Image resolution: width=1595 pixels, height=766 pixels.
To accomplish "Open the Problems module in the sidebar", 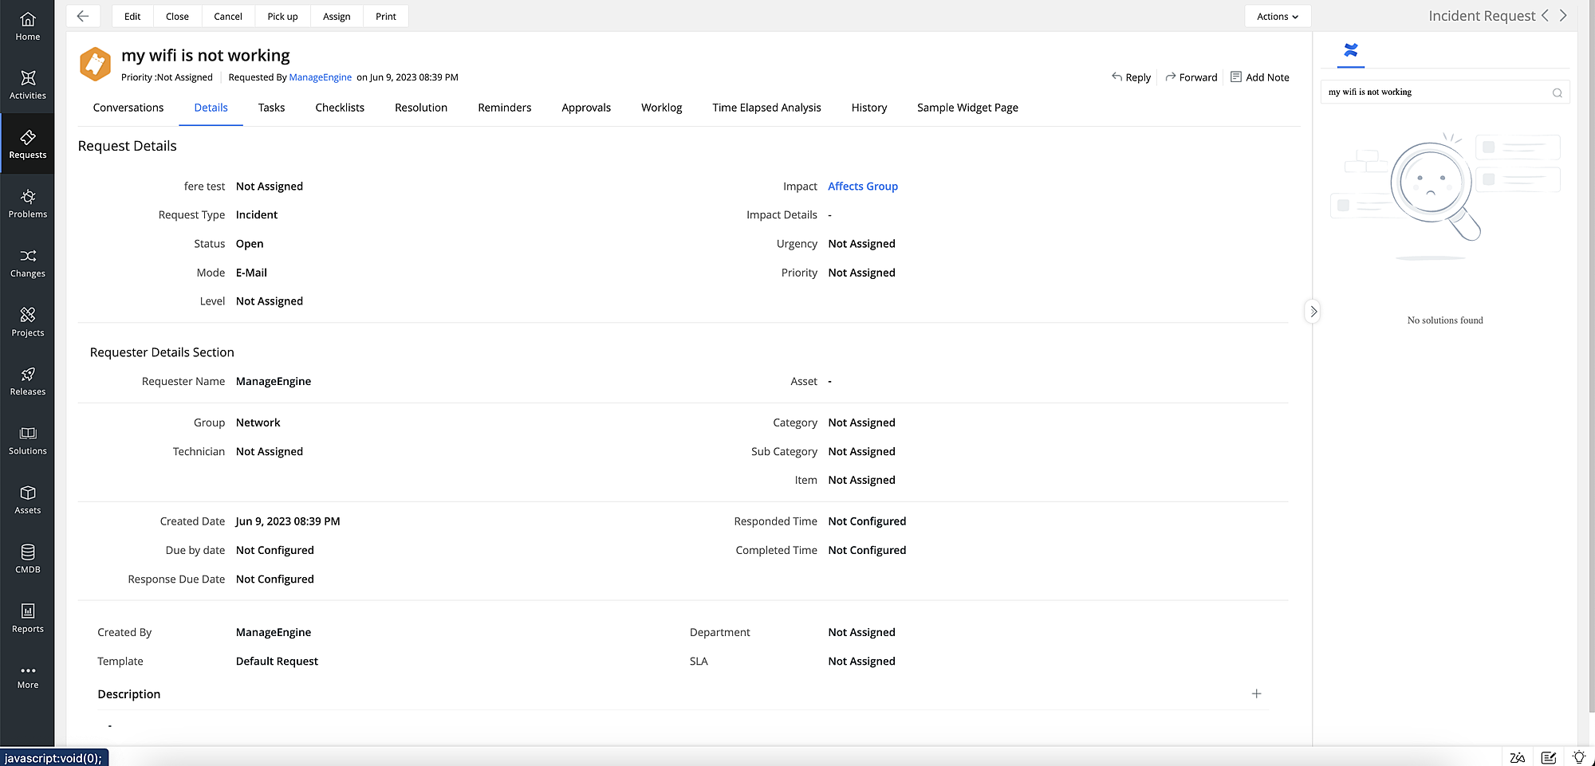I will [28, 203].
